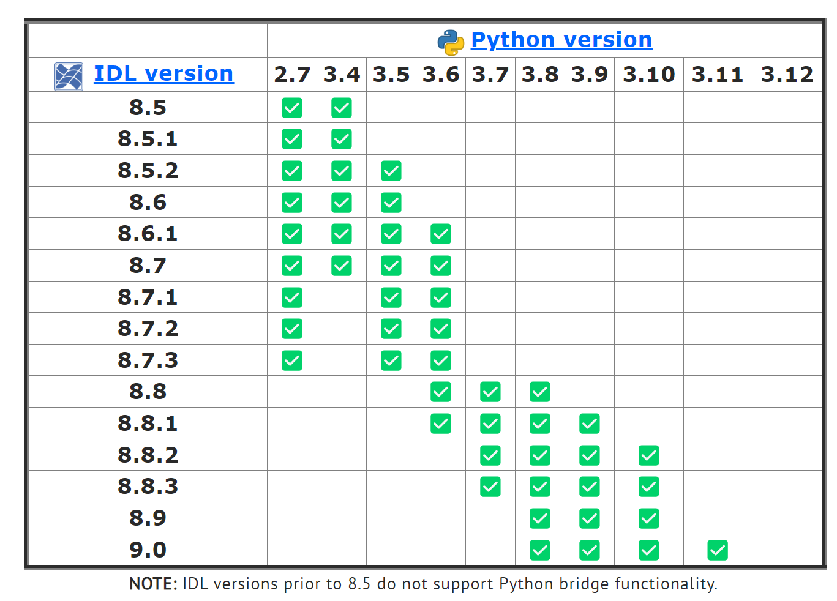Select the 8.7 row label
837x601 pixels.
(148, 266)
